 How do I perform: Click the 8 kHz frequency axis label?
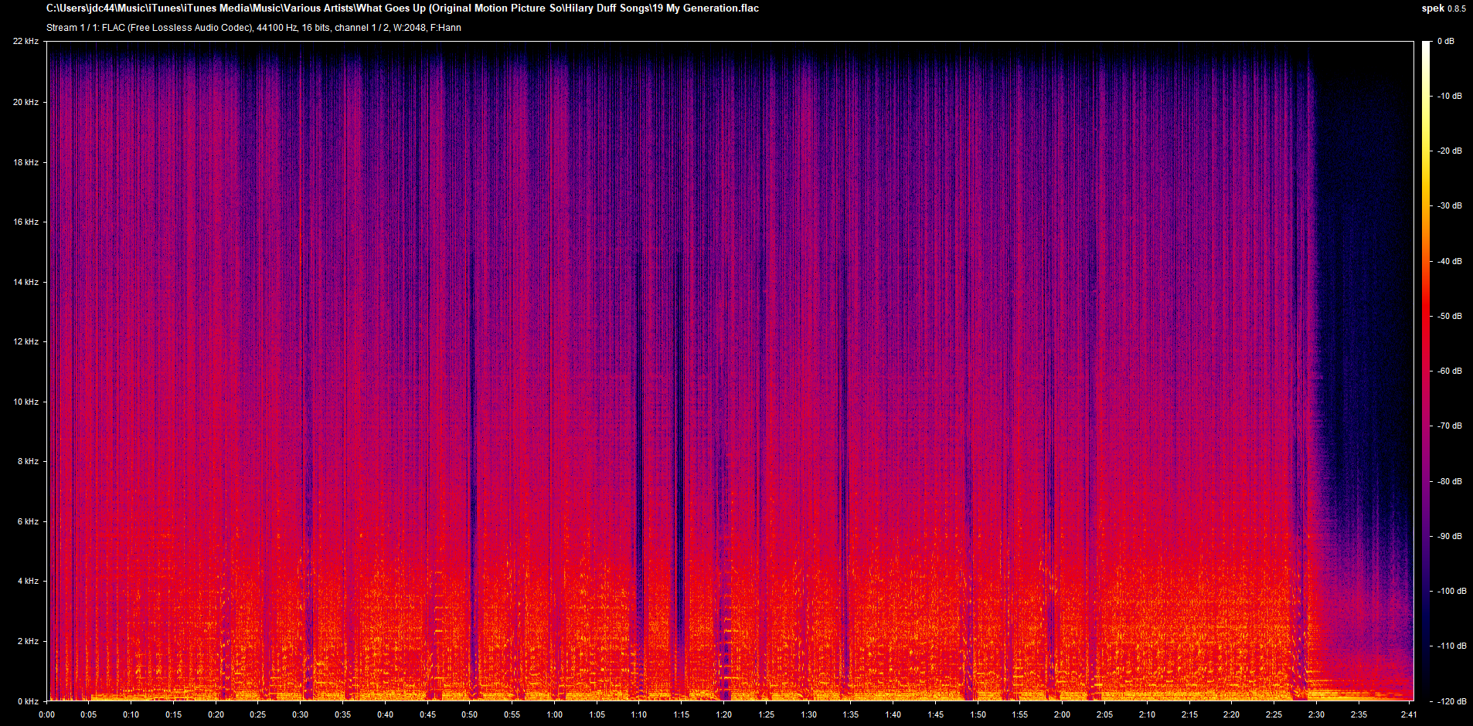coord(28,461)
